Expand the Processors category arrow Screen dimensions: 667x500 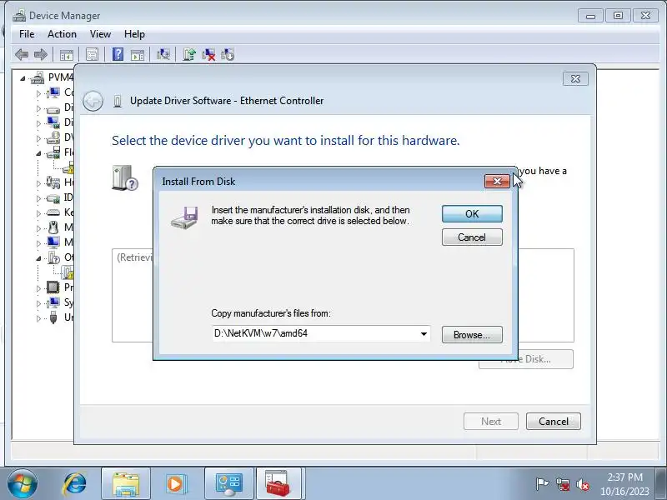(38, 288)
